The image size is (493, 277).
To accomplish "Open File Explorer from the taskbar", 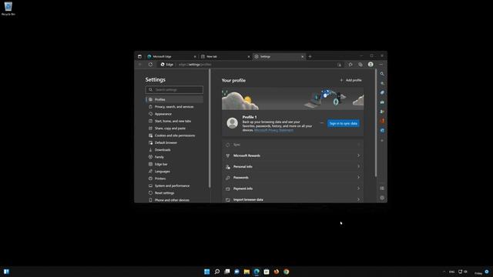I will click(x=246, y=272).
